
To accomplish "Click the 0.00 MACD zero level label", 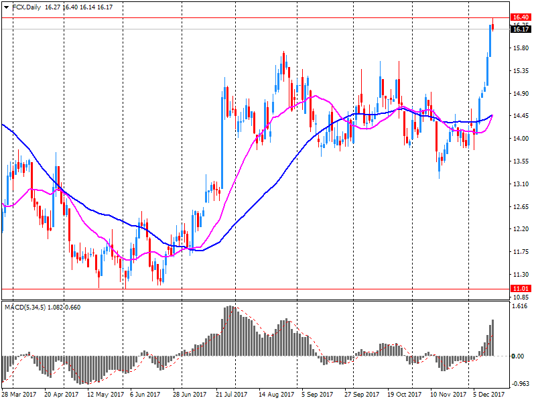I will click(x=519, y=356).
